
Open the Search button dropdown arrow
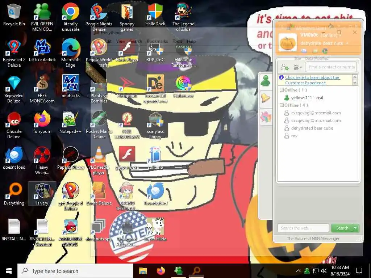click(355, 228)
